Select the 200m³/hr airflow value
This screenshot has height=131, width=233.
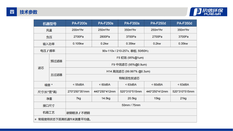tap(79, 30)
